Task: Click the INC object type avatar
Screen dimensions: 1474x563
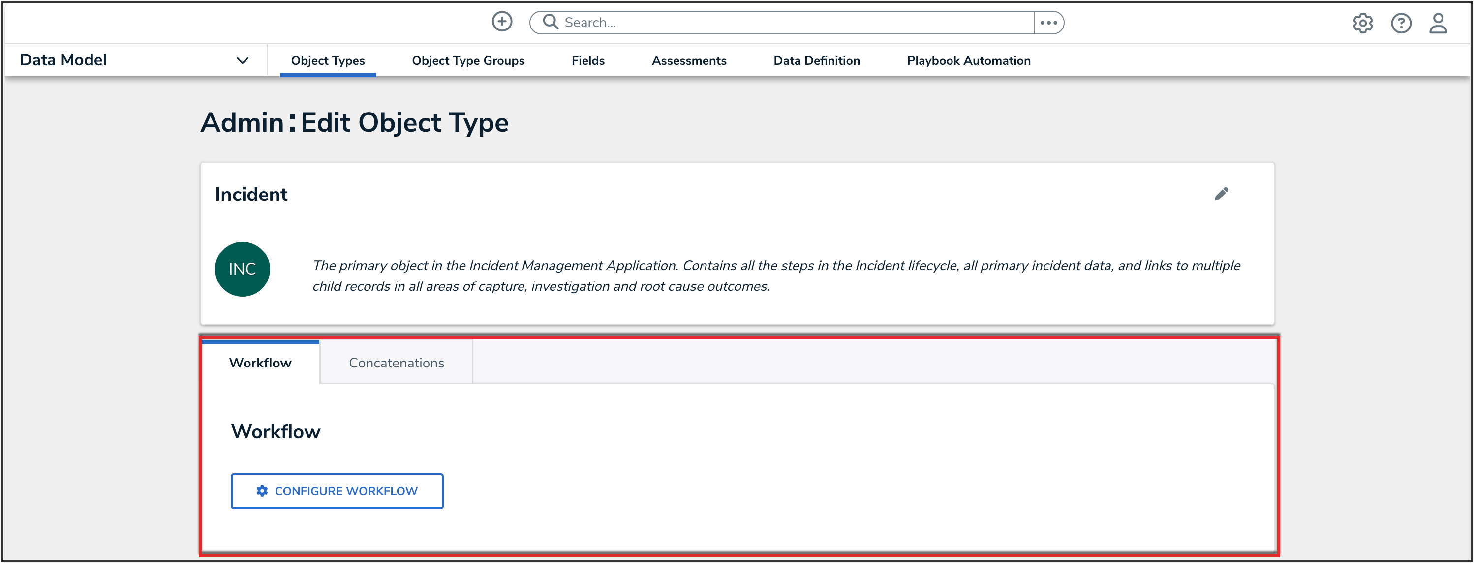Action: [x=242, y=269]
